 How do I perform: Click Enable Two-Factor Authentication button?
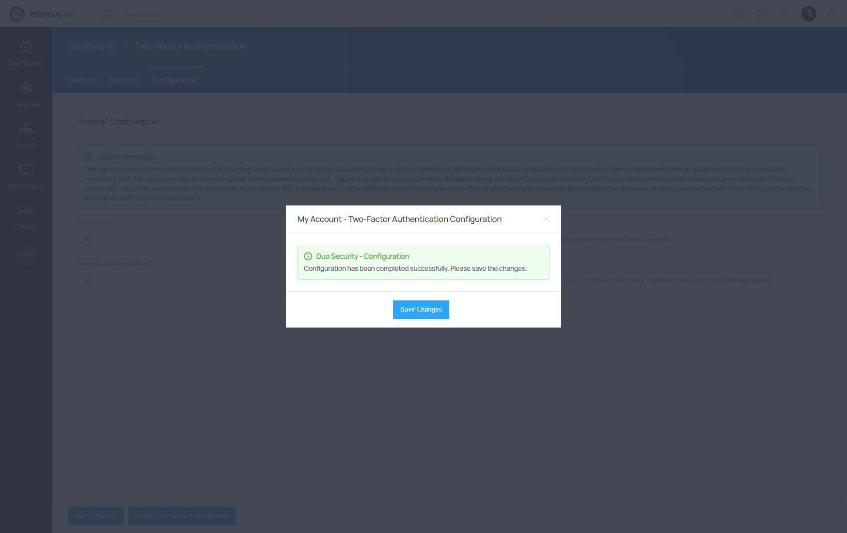(x=182, y=516)
